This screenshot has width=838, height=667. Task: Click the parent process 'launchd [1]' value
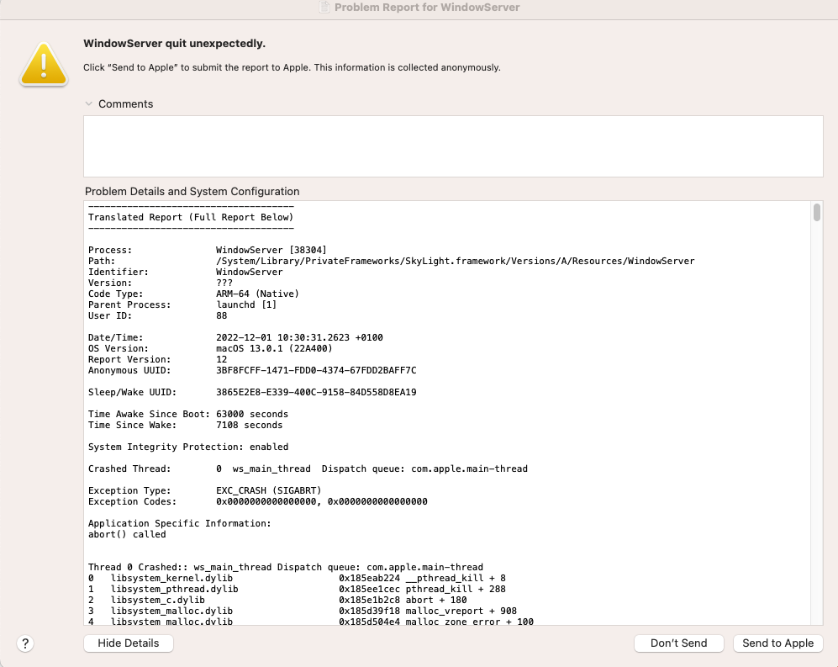[x=246, y=304]
